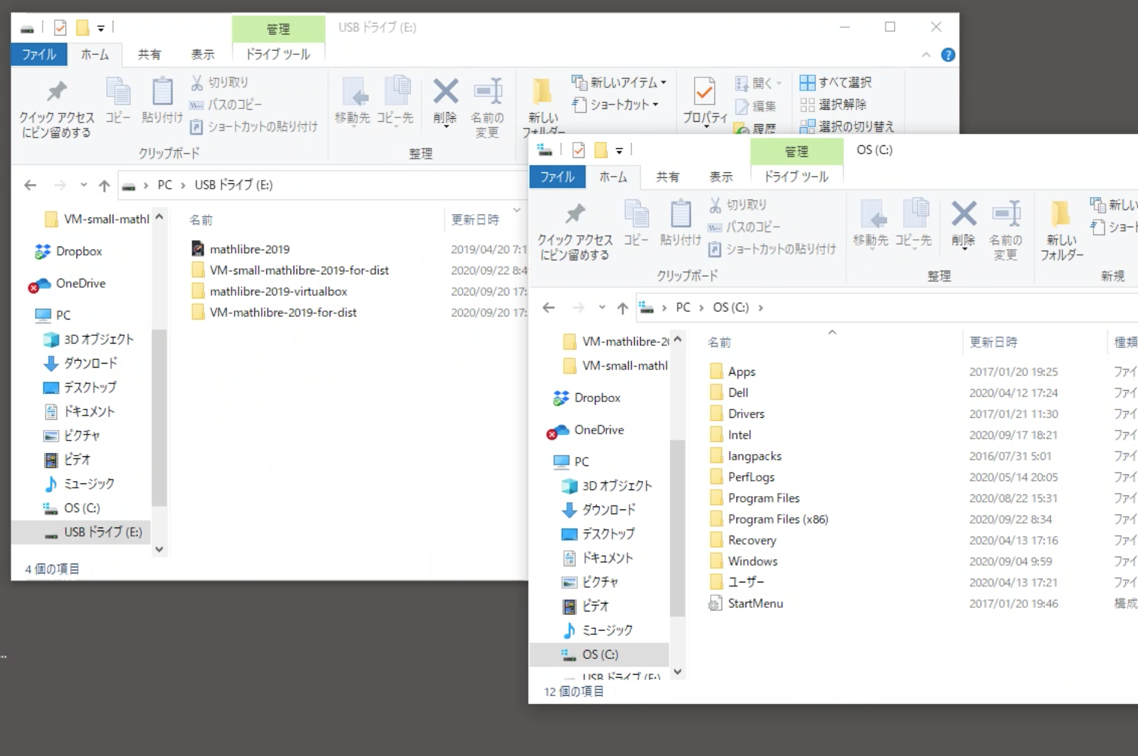Click Cut (切り取り) in USB drive window
This screenshot has width=1138, height=756.
click(219, 82)
